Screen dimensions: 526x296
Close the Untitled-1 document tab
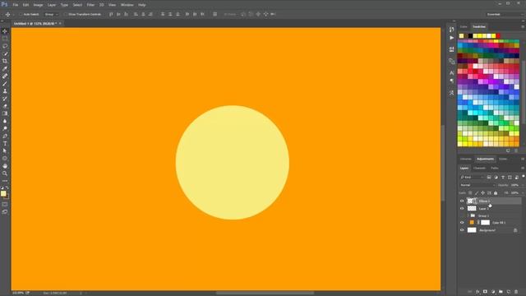(x=60, y=24)
